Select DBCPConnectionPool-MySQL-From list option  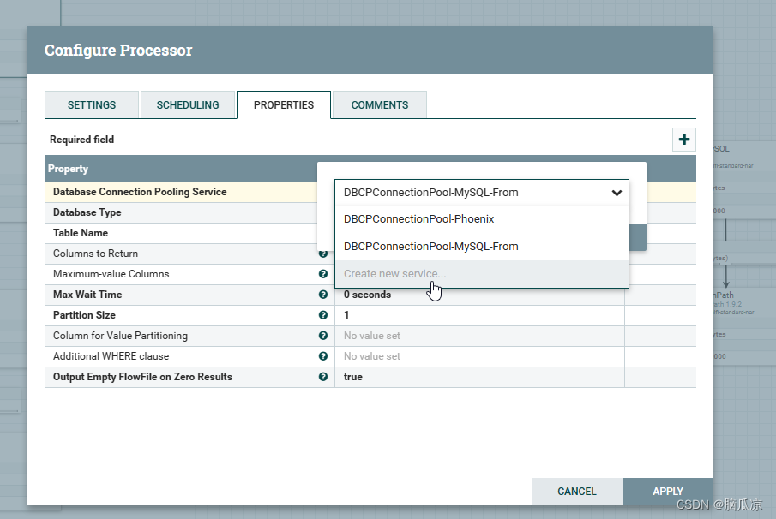pyautogui.click(x=482, y=246)
